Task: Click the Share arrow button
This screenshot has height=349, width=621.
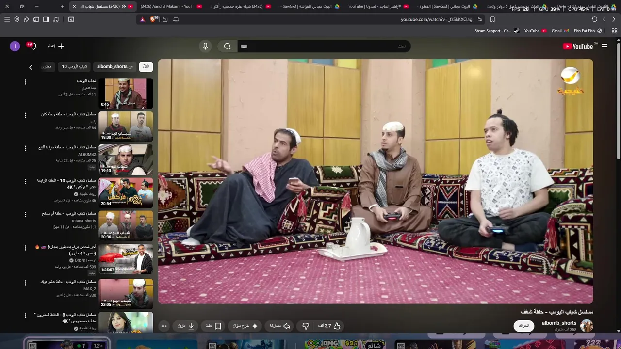Action: pyautogui.click(x=280, y=326)
